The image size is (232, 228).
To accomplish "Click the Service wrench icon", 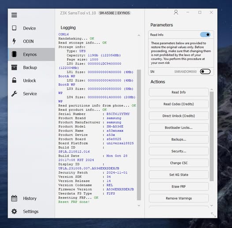I will pyautogui.click(x=14, y=93).
